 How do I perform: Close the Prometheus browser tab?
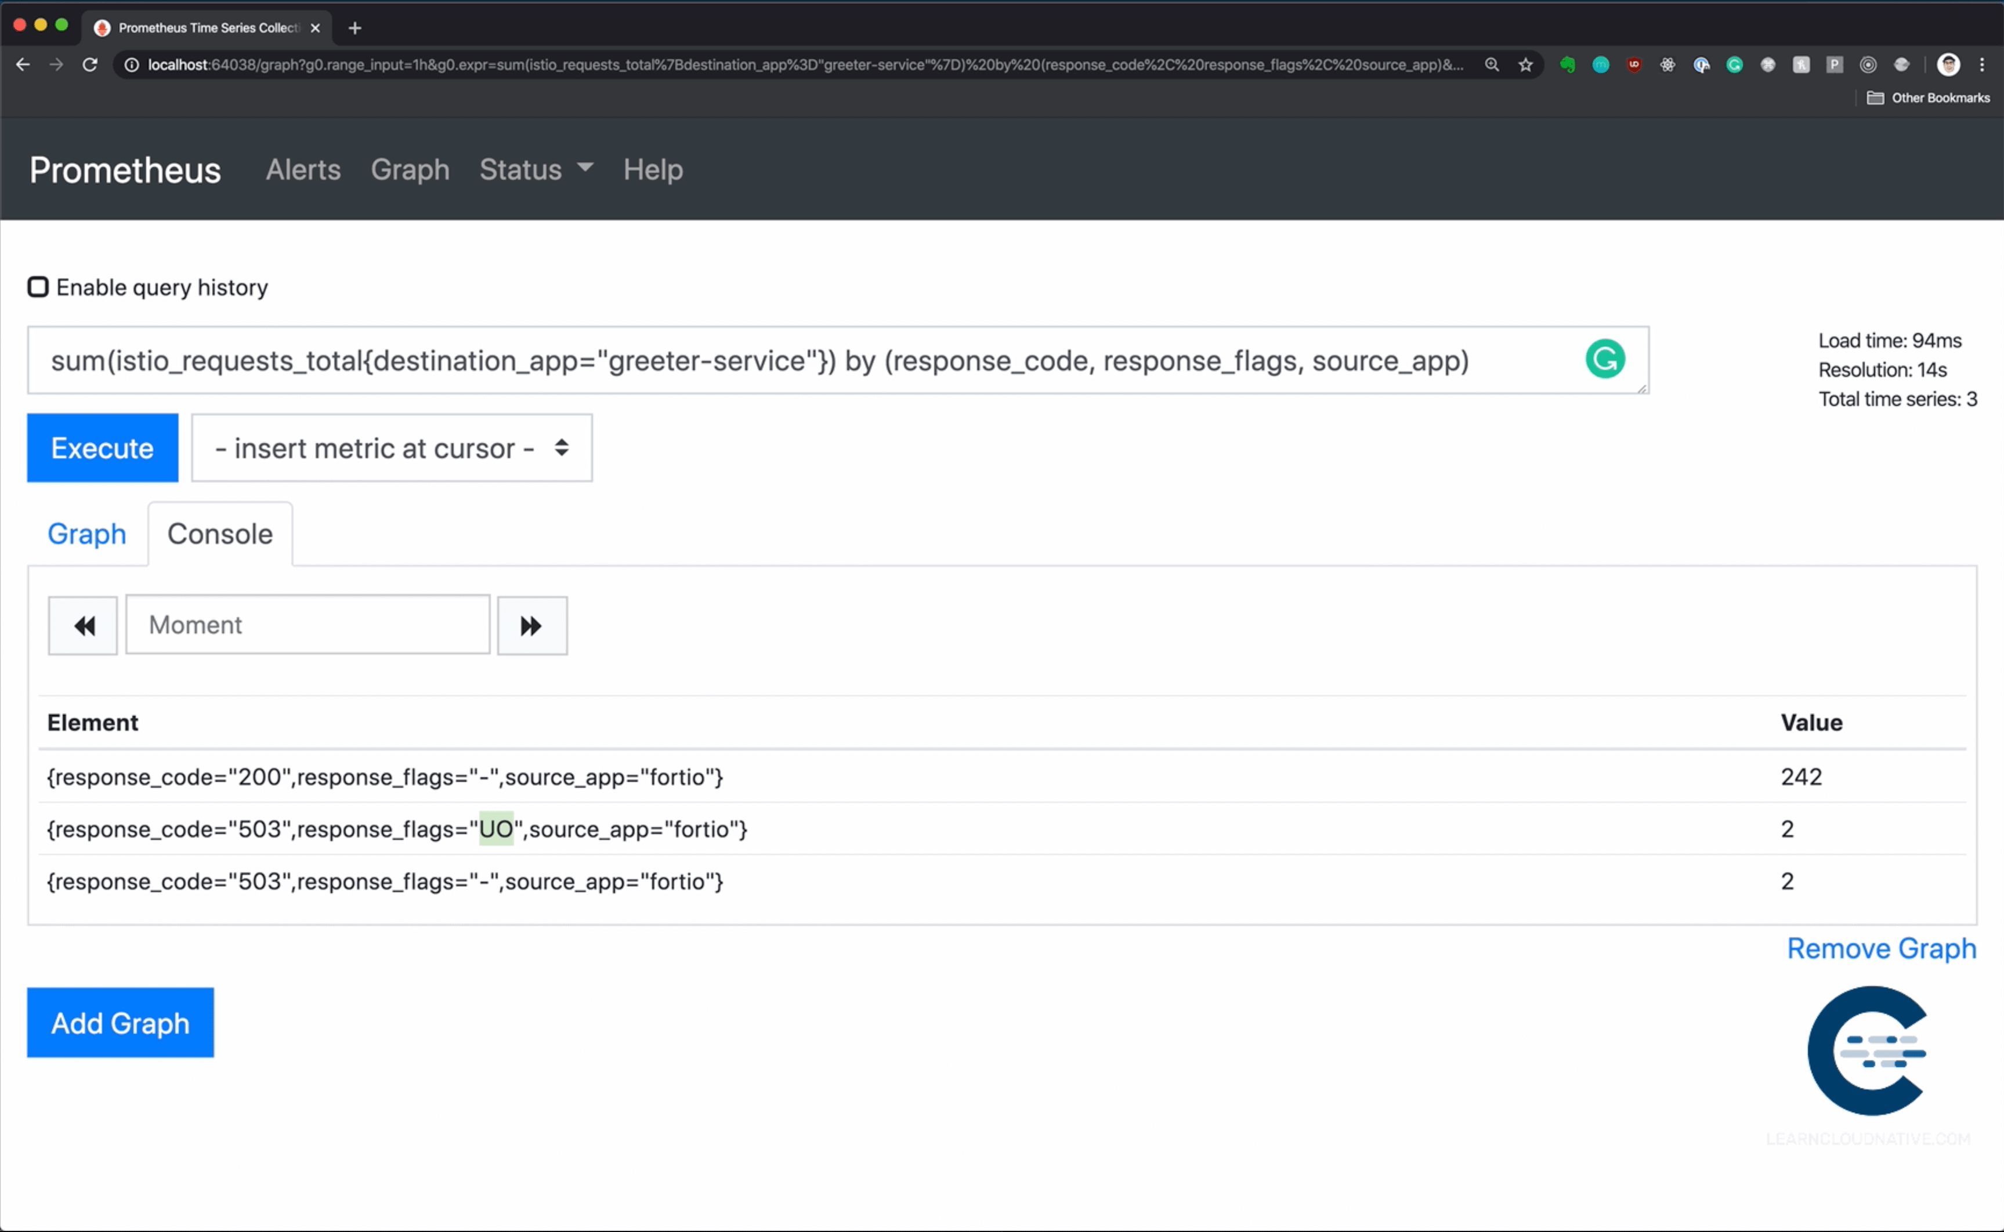[x=316, y=28]
